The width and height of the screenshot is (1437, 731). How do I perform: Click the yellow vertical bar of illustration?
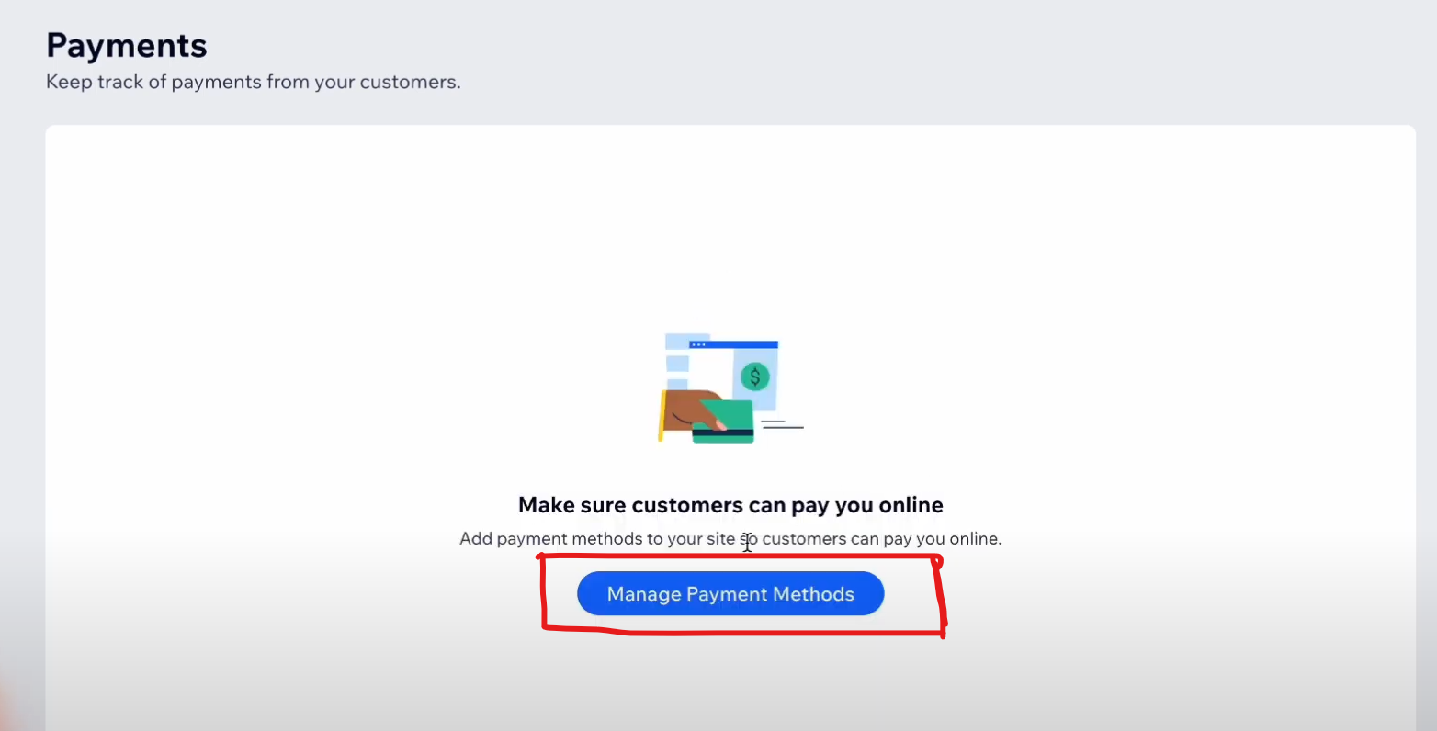661,415
